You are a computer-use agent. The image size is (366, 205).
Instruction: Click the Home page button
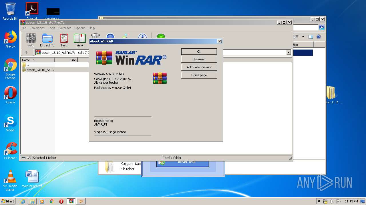tap(199, 75)
